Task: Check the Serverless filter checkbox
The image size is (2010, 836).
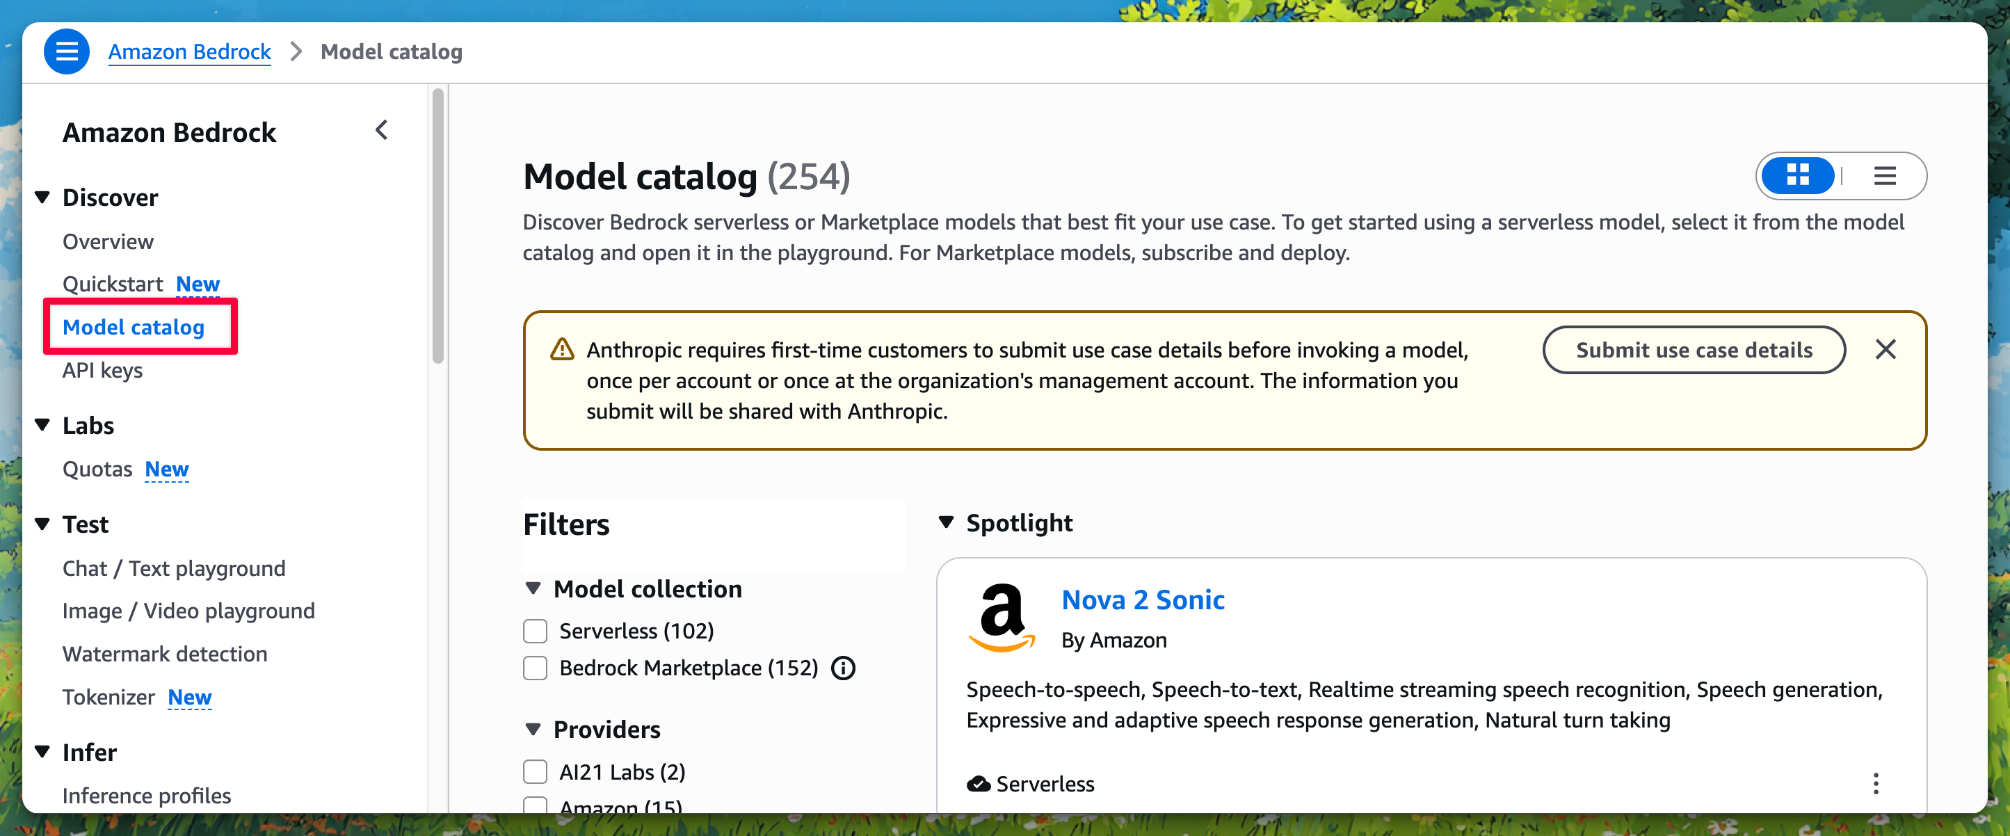Action: pos(536,631)
